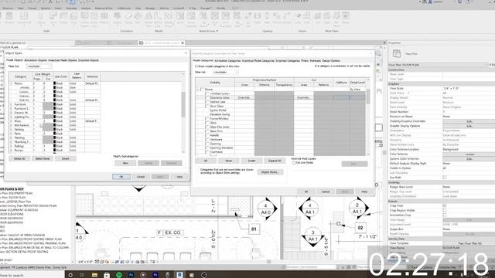Toggle the Door Glass visibility checkbox
The height and width of the screenshot is (278, 495).
tap(207, 107)
